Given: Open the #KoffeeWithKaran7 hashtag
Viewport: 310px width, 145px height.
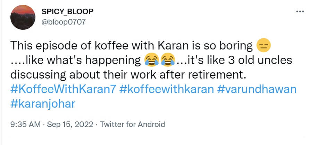Looking at the screenshot, I should coord(63,90).
